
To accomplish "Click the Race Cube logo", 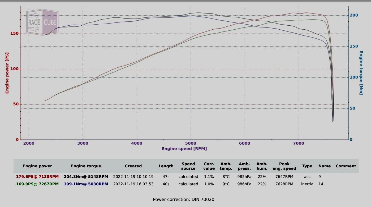I will coord(42,22).
